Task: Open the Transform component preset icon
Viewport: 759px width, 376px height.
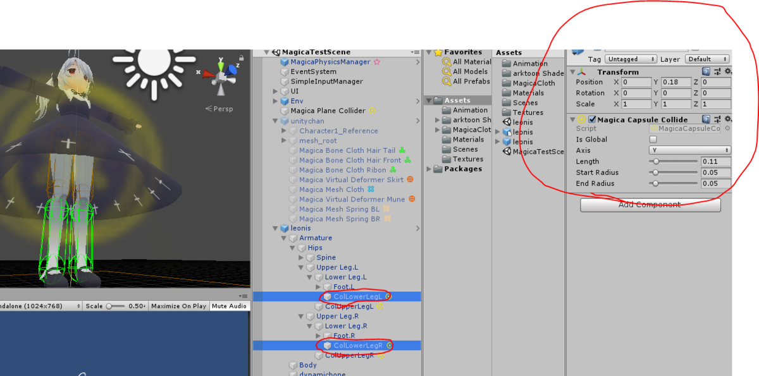Action: click(x=717, y=72)
